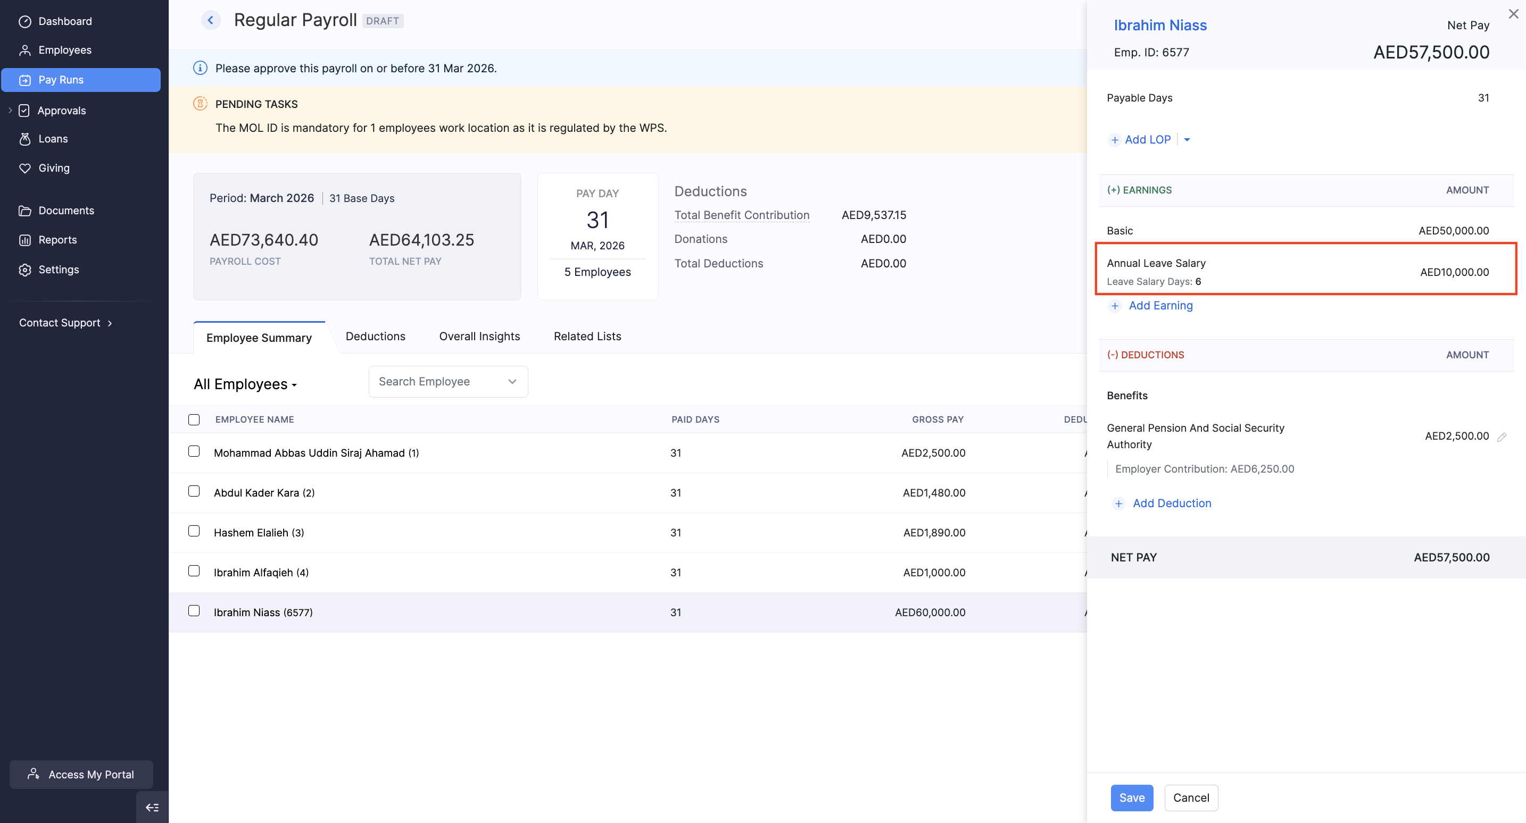Collapse the sidebar using bottom arrow icon
The height and width of the screenshot is (823, 1526).
point(152,807)
